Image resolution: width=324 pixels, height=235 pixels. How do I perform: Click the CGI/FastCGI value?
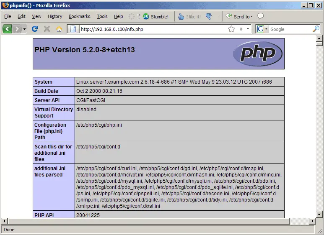coord(91,100)
